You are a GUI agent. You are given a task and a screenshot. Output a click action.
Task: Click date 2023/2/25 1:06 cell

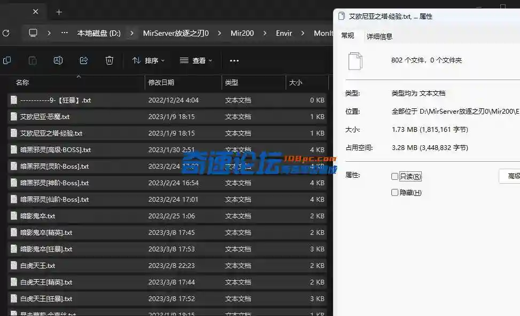click(171, 216)
